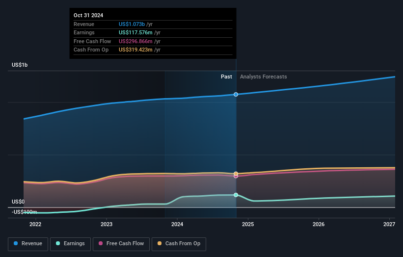The height and width of the screenshot is (257, 403).
Task: Click the Earnings row label in tooltip
Action: click(84, 32)
